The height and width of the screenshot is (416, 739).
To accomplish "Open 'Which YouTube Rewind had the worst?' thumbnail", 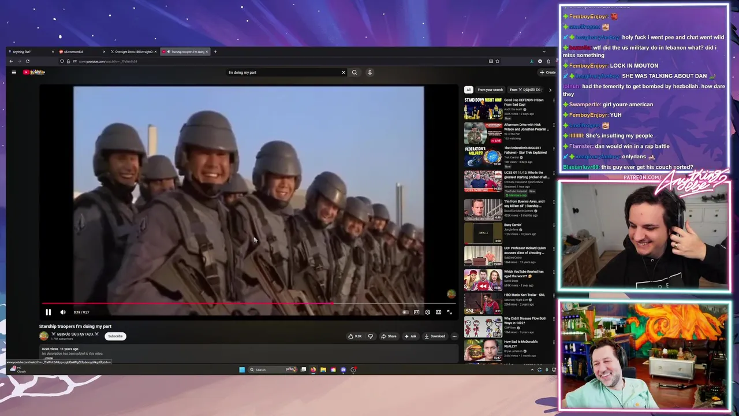I will (483, 280).
